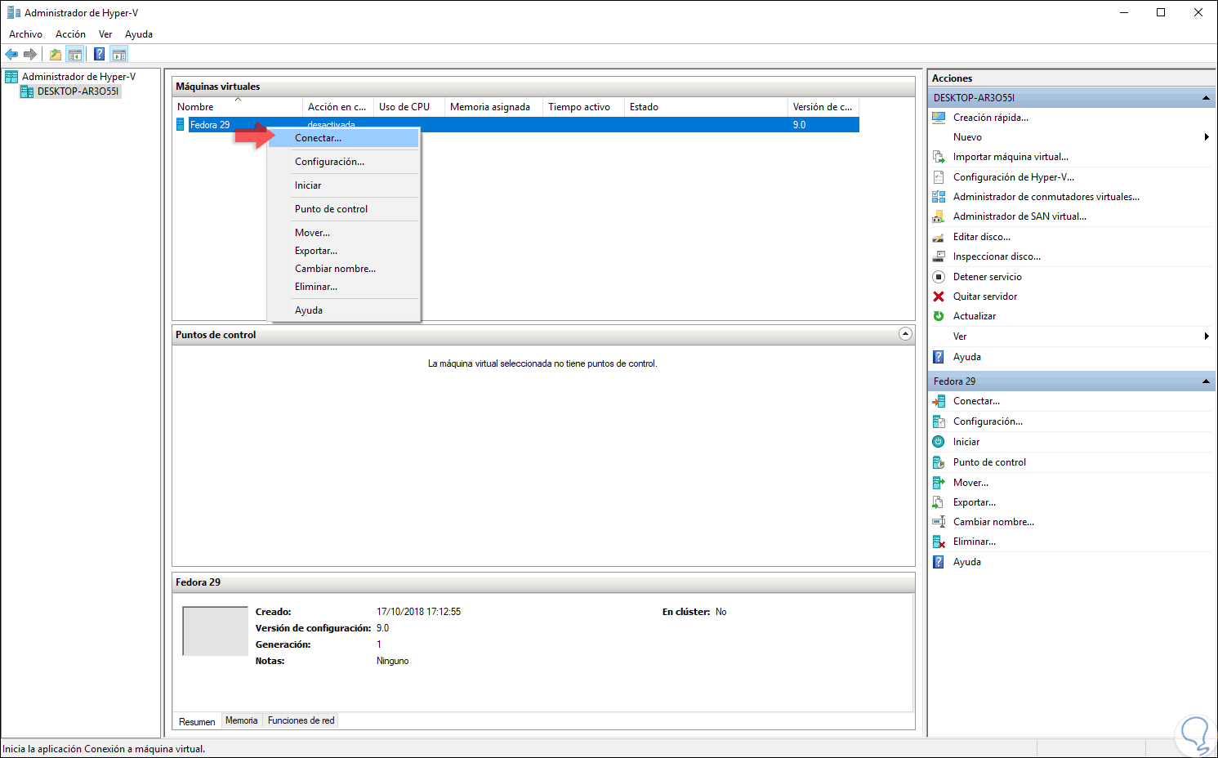Click Conectar icon in Fedora 29 actions
This screenshot has height=758, width=1218.
pyautogui.click(x=939, y=401)
